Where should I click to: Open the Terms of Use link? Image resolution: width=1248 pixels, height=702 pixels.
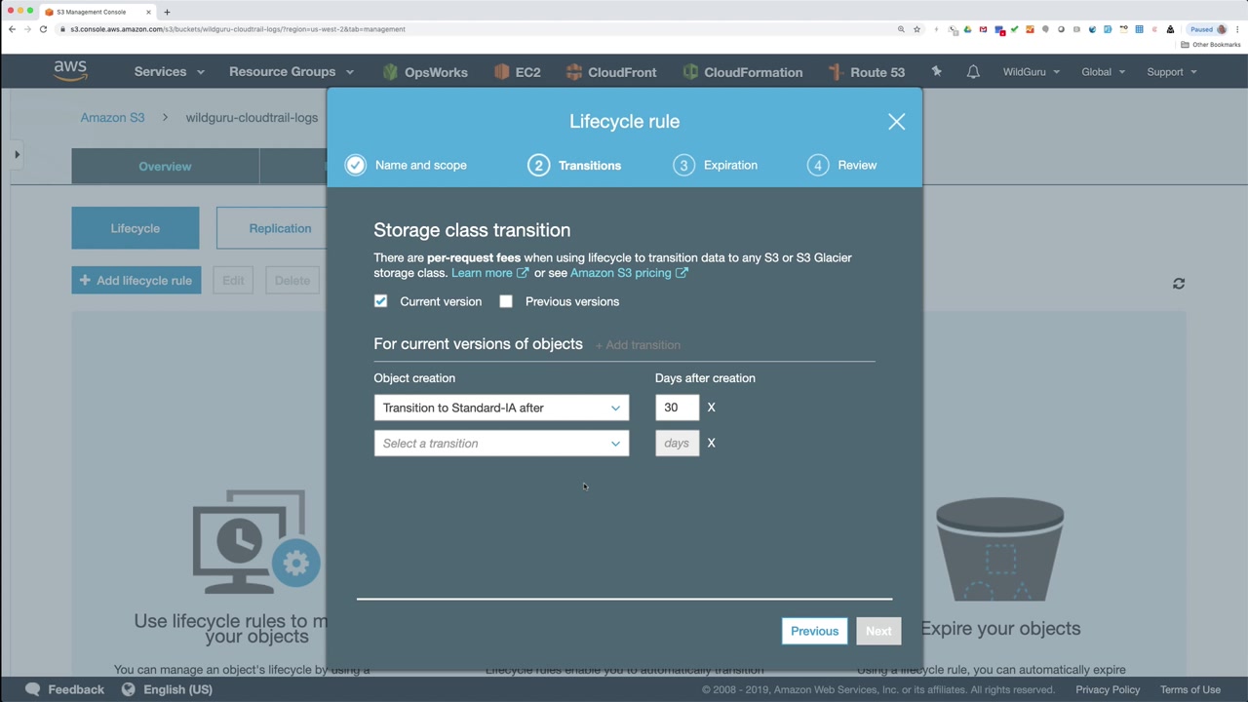(x=1190, y=689)
